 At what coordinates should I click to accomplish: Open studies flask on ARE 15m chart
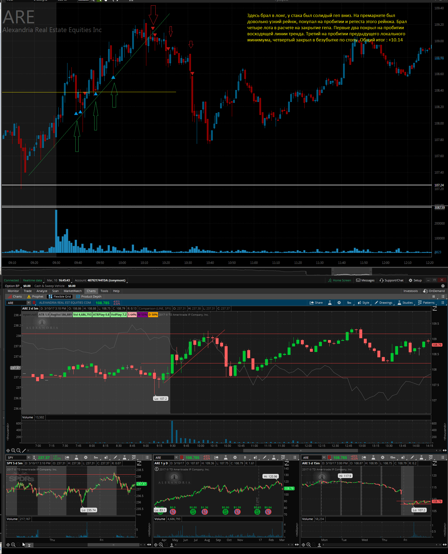[421, 458]
